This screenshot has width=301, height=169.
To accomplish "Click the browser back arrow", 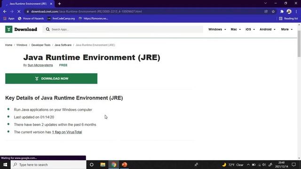I will [x=5, y=11].
